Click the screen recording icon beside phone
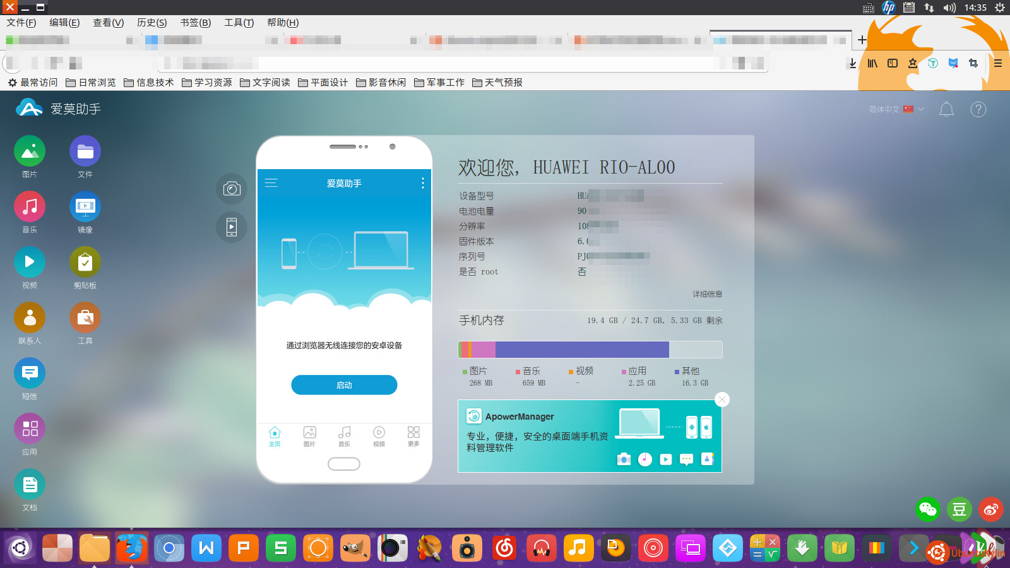The image size is (1010, 568). point(232,227)
